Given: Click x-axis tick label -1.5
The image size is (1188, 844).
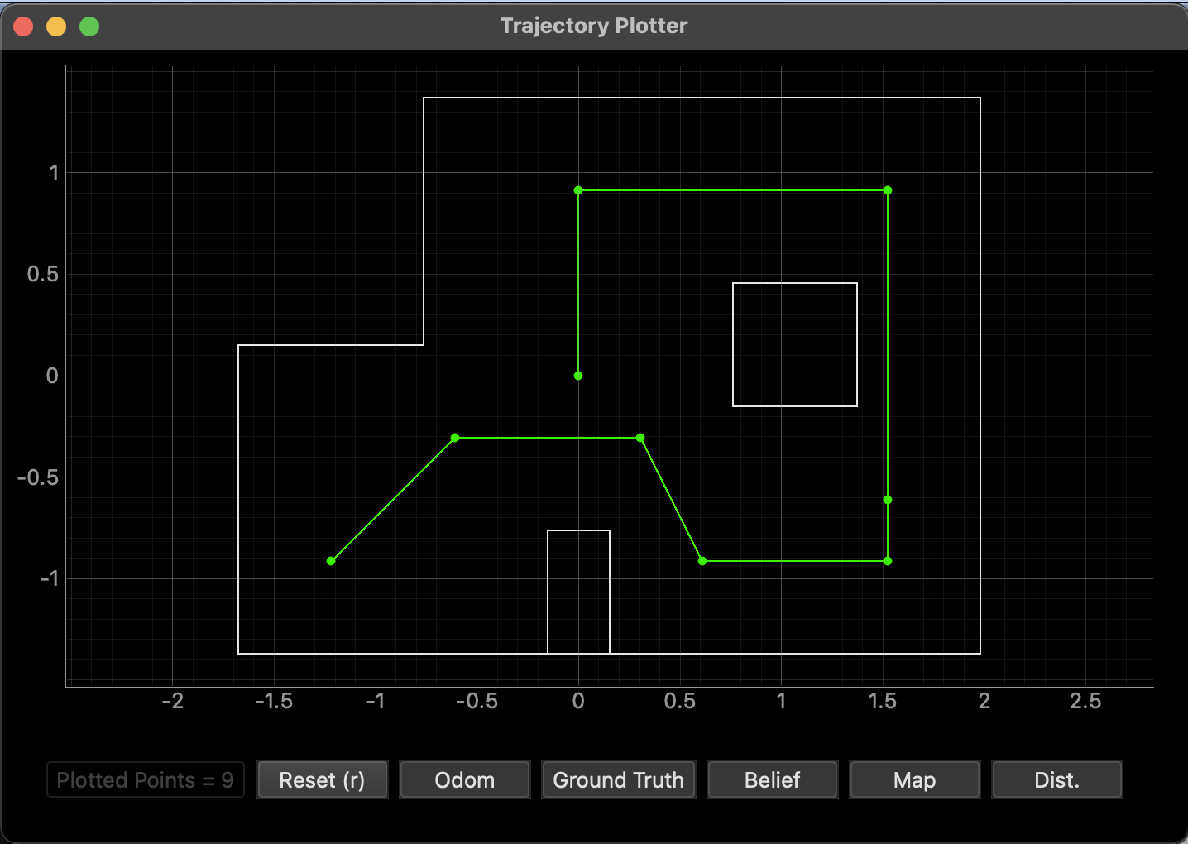Looking at the screenshot, I should tap(274, 701).
